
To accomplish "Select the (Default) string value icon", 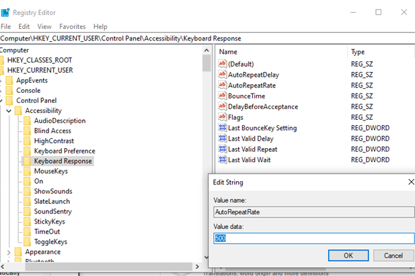I will (x=223, y=64).
